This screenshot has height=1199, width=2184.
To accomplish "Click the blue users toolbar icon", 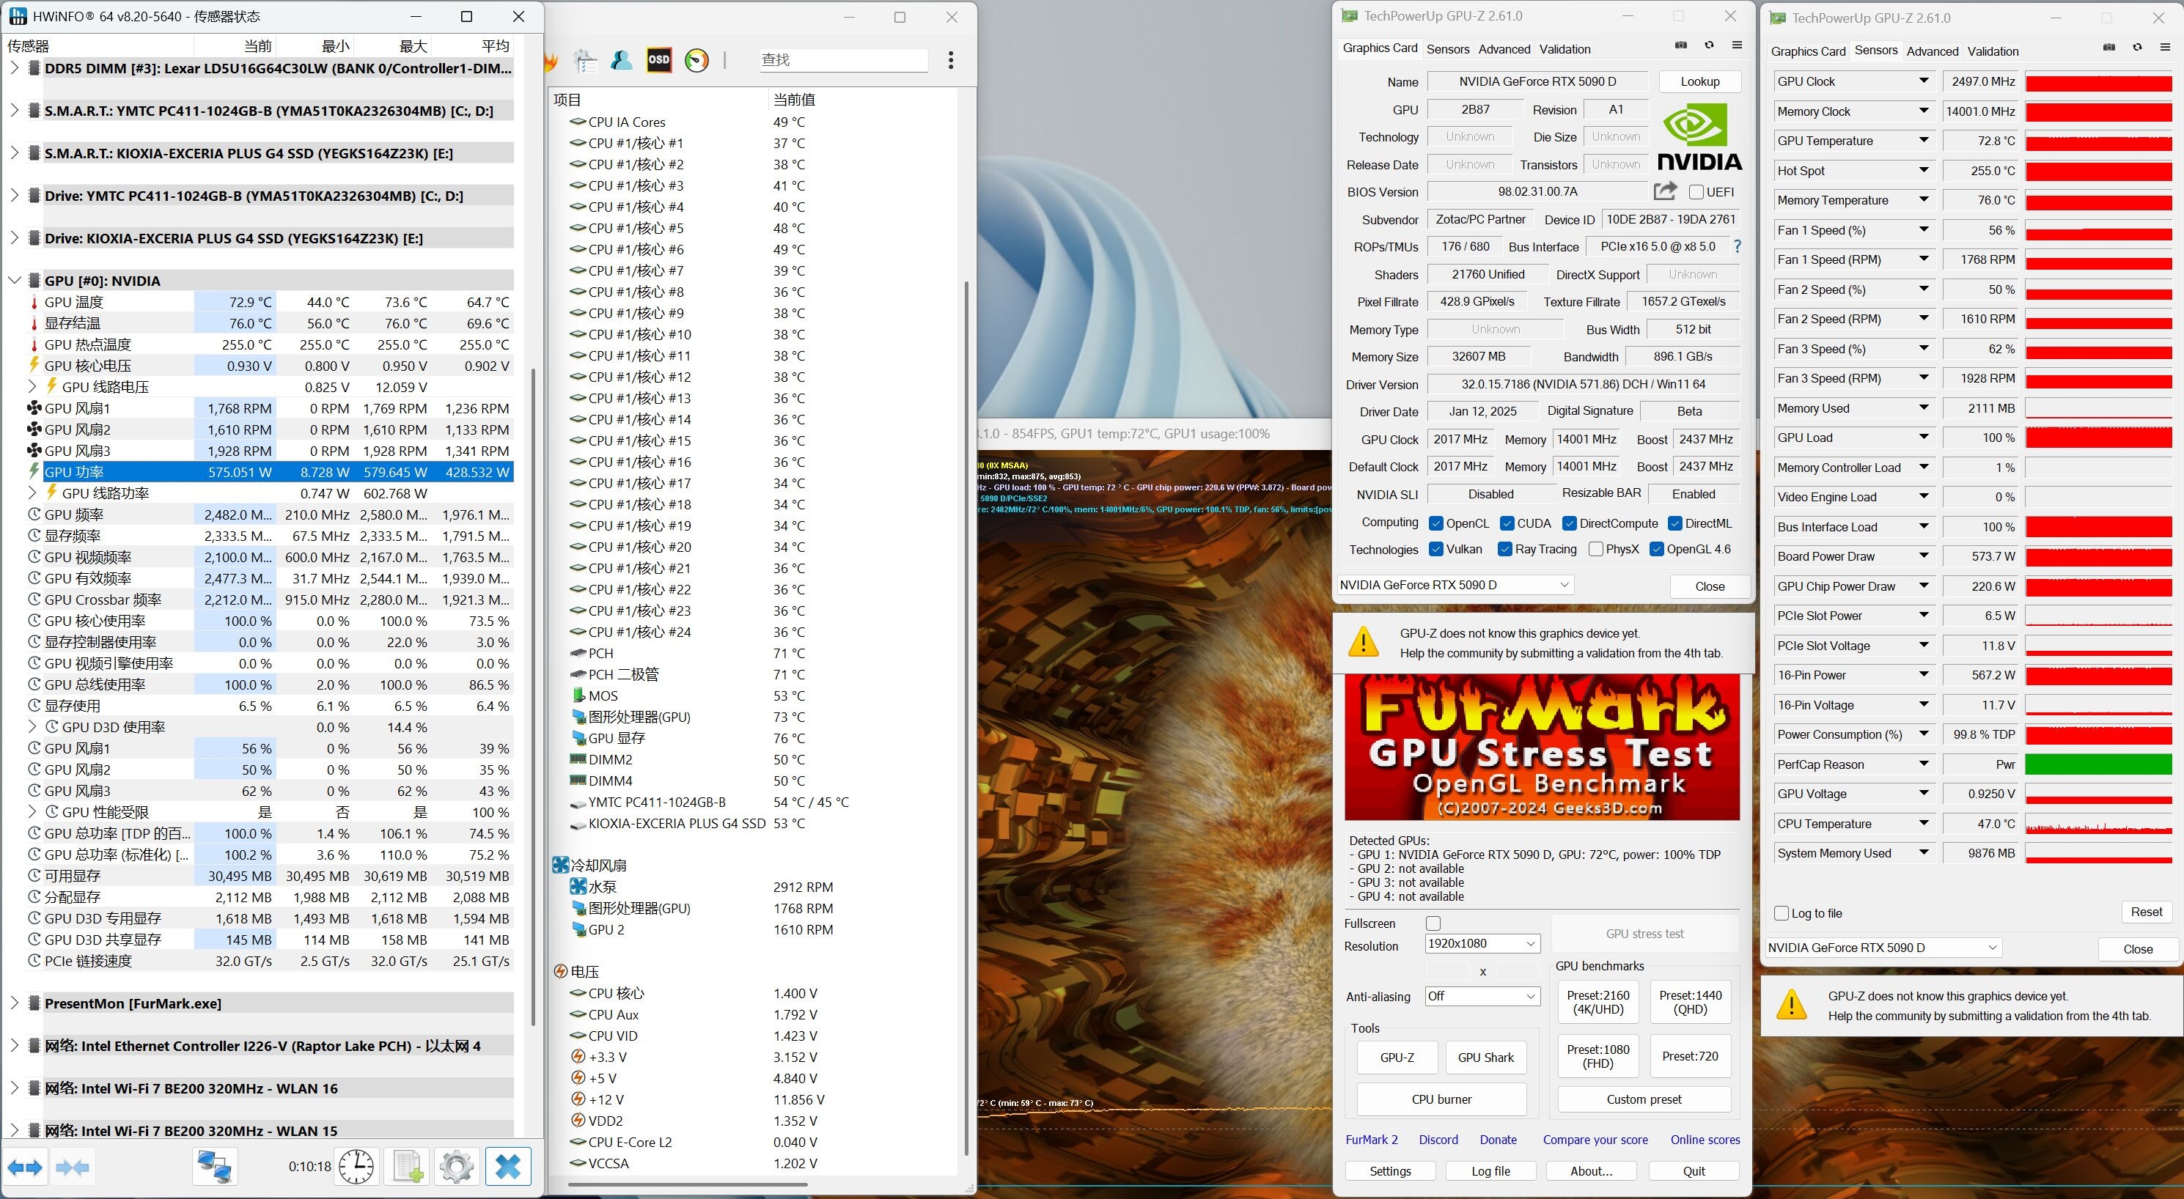I will [622, 60].
